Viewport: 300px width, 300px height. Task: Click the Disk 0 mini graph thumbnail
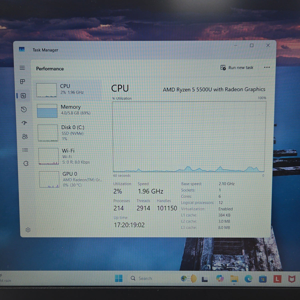click(x=48, y=133)
